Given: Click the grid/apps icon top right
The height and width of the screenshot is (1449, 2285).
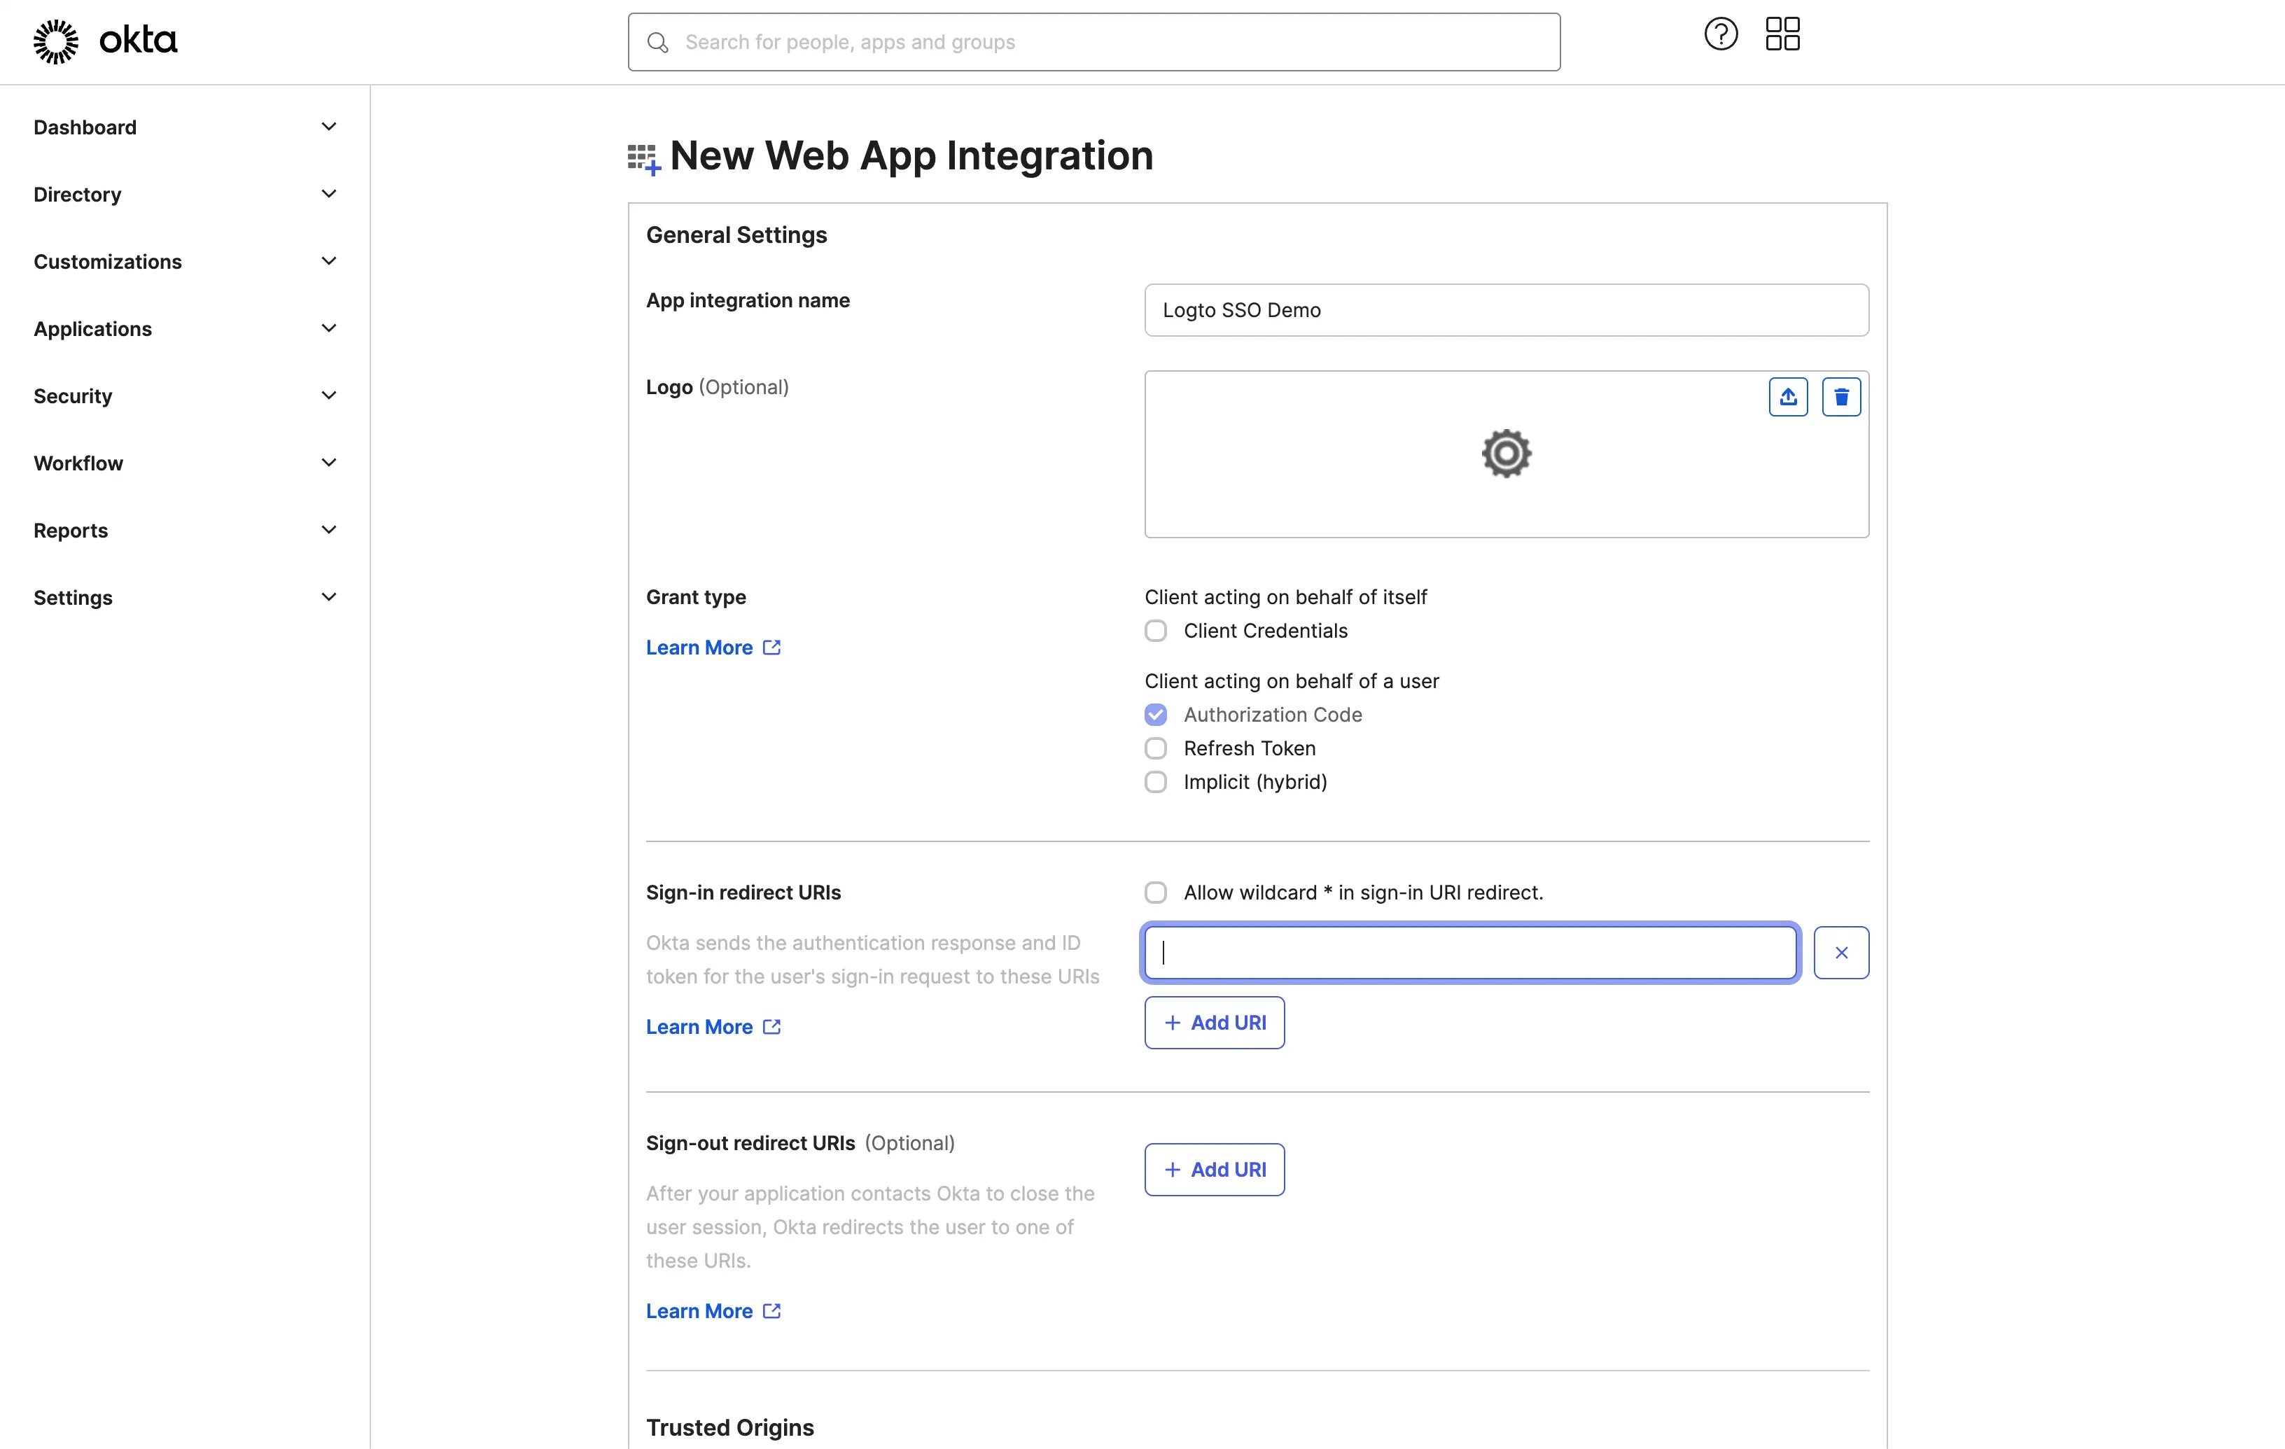Looking at the screenshot, I should pyautogui.click(x=1784, y=34).
